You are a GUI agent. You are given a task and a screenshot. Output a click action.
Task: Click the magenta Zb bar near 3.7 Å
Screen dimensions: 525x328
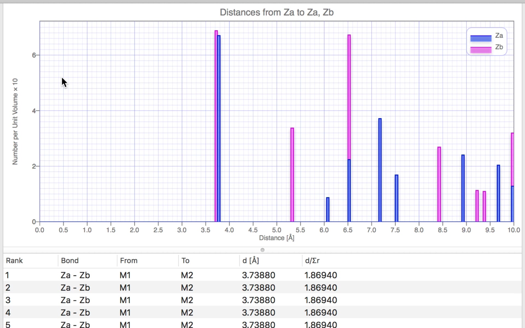tap(216, 126)
